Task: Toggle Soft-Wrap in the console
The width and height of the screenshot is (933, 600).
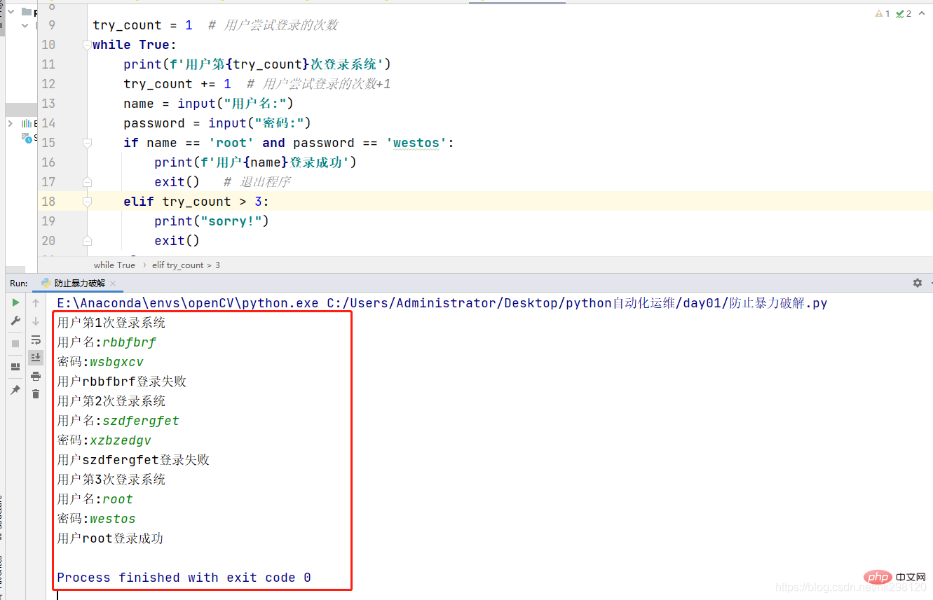Action: tap(36, 340)
